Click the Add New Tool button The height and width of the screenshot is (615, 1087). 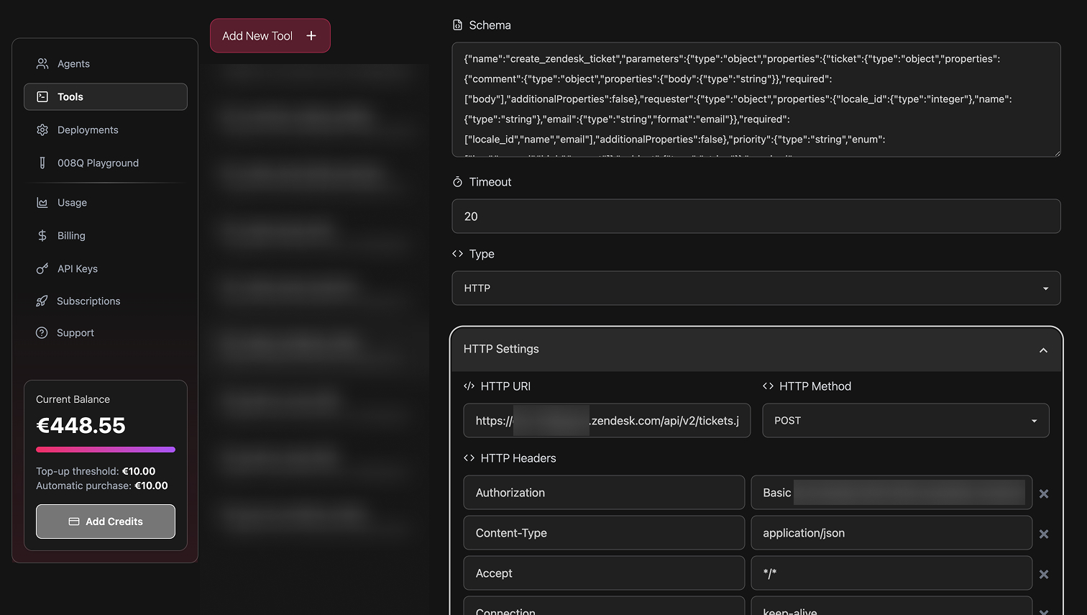[x=270, y=36]
